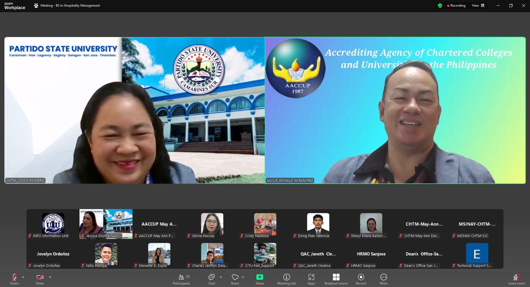
Task: Close the Zoom meeting window
Action: point(524,6)
